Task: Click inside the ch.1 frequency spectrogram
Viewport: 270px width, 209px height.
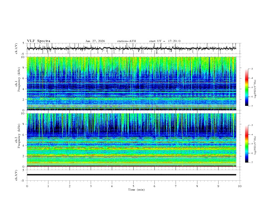Action: (131, 83)
